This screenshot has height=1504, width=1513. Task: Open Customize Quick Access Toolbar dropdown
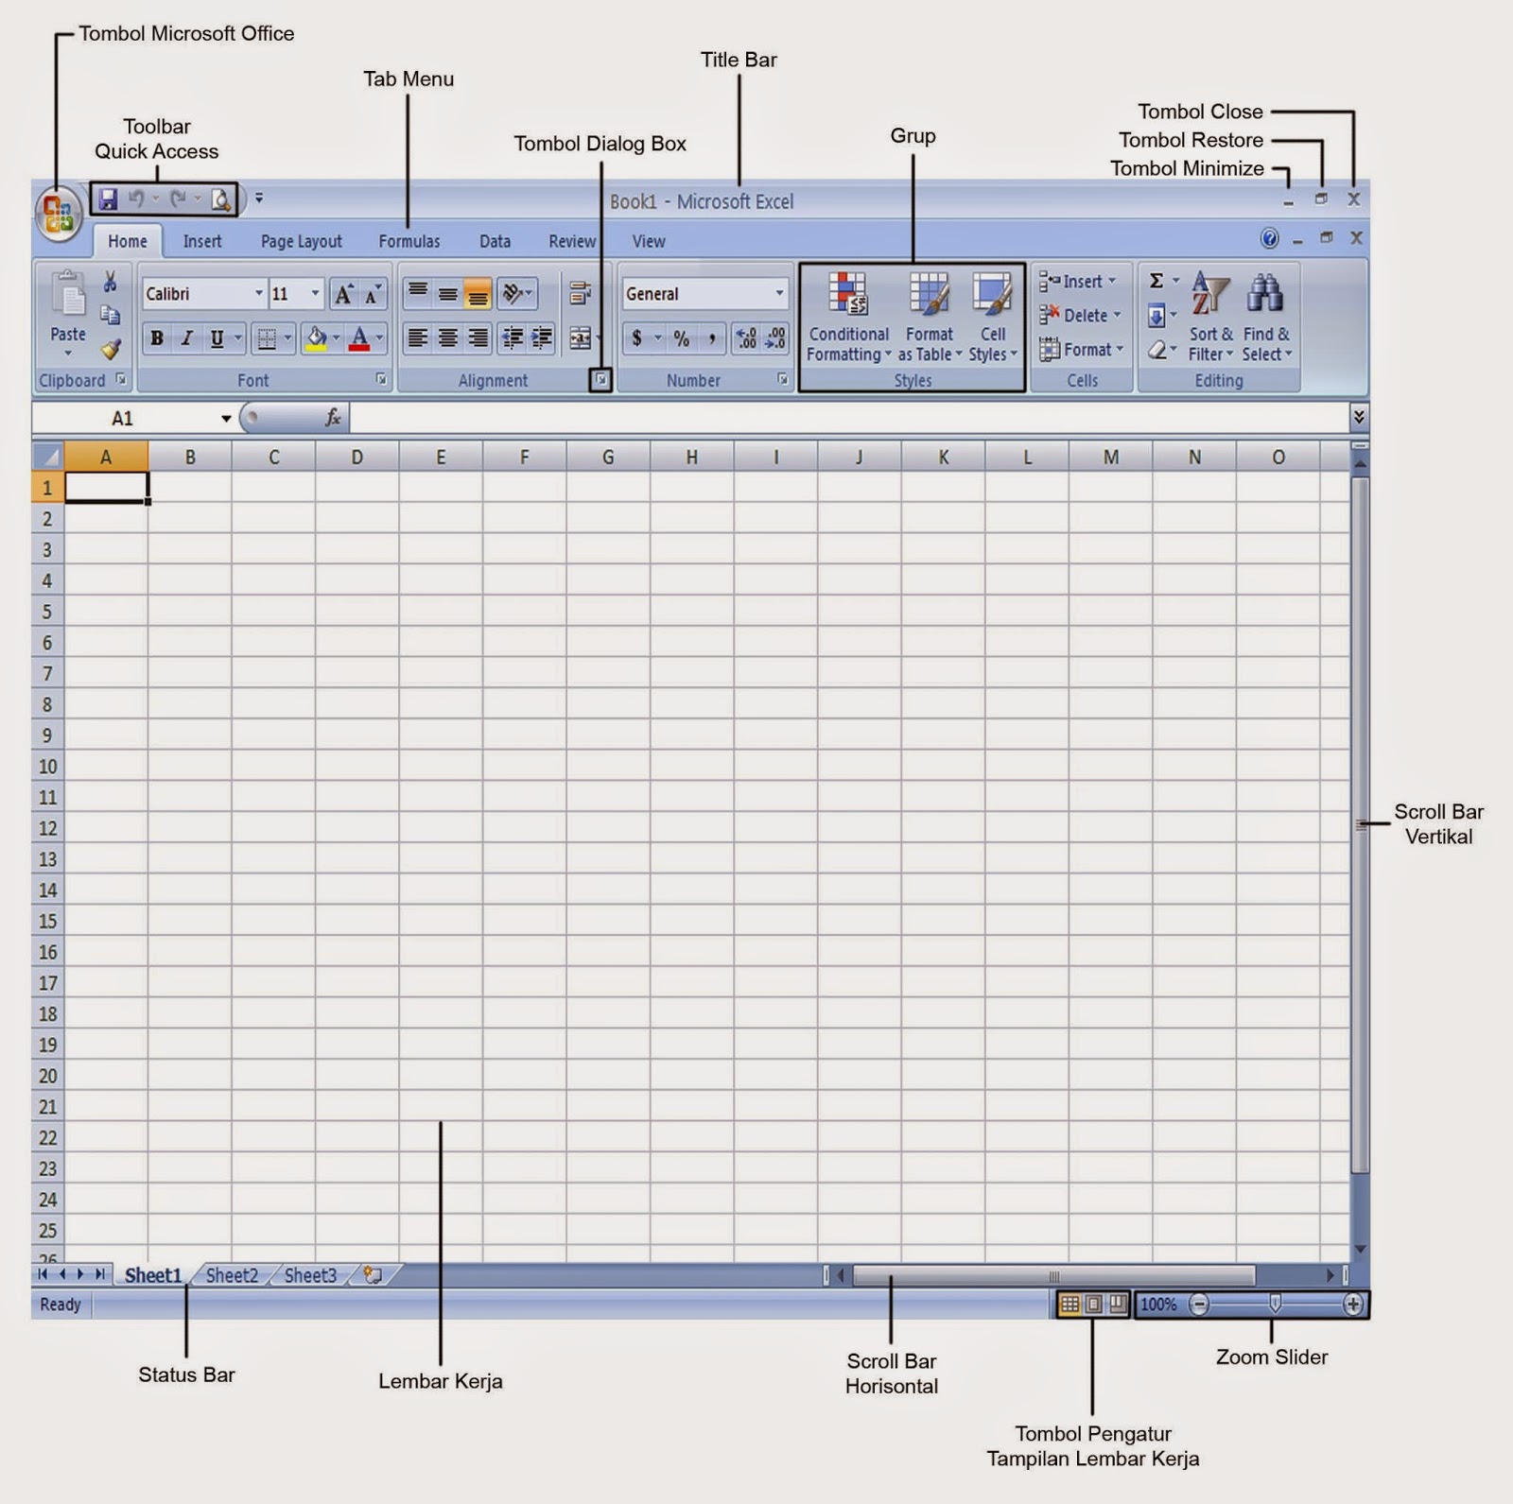point(259,199)
